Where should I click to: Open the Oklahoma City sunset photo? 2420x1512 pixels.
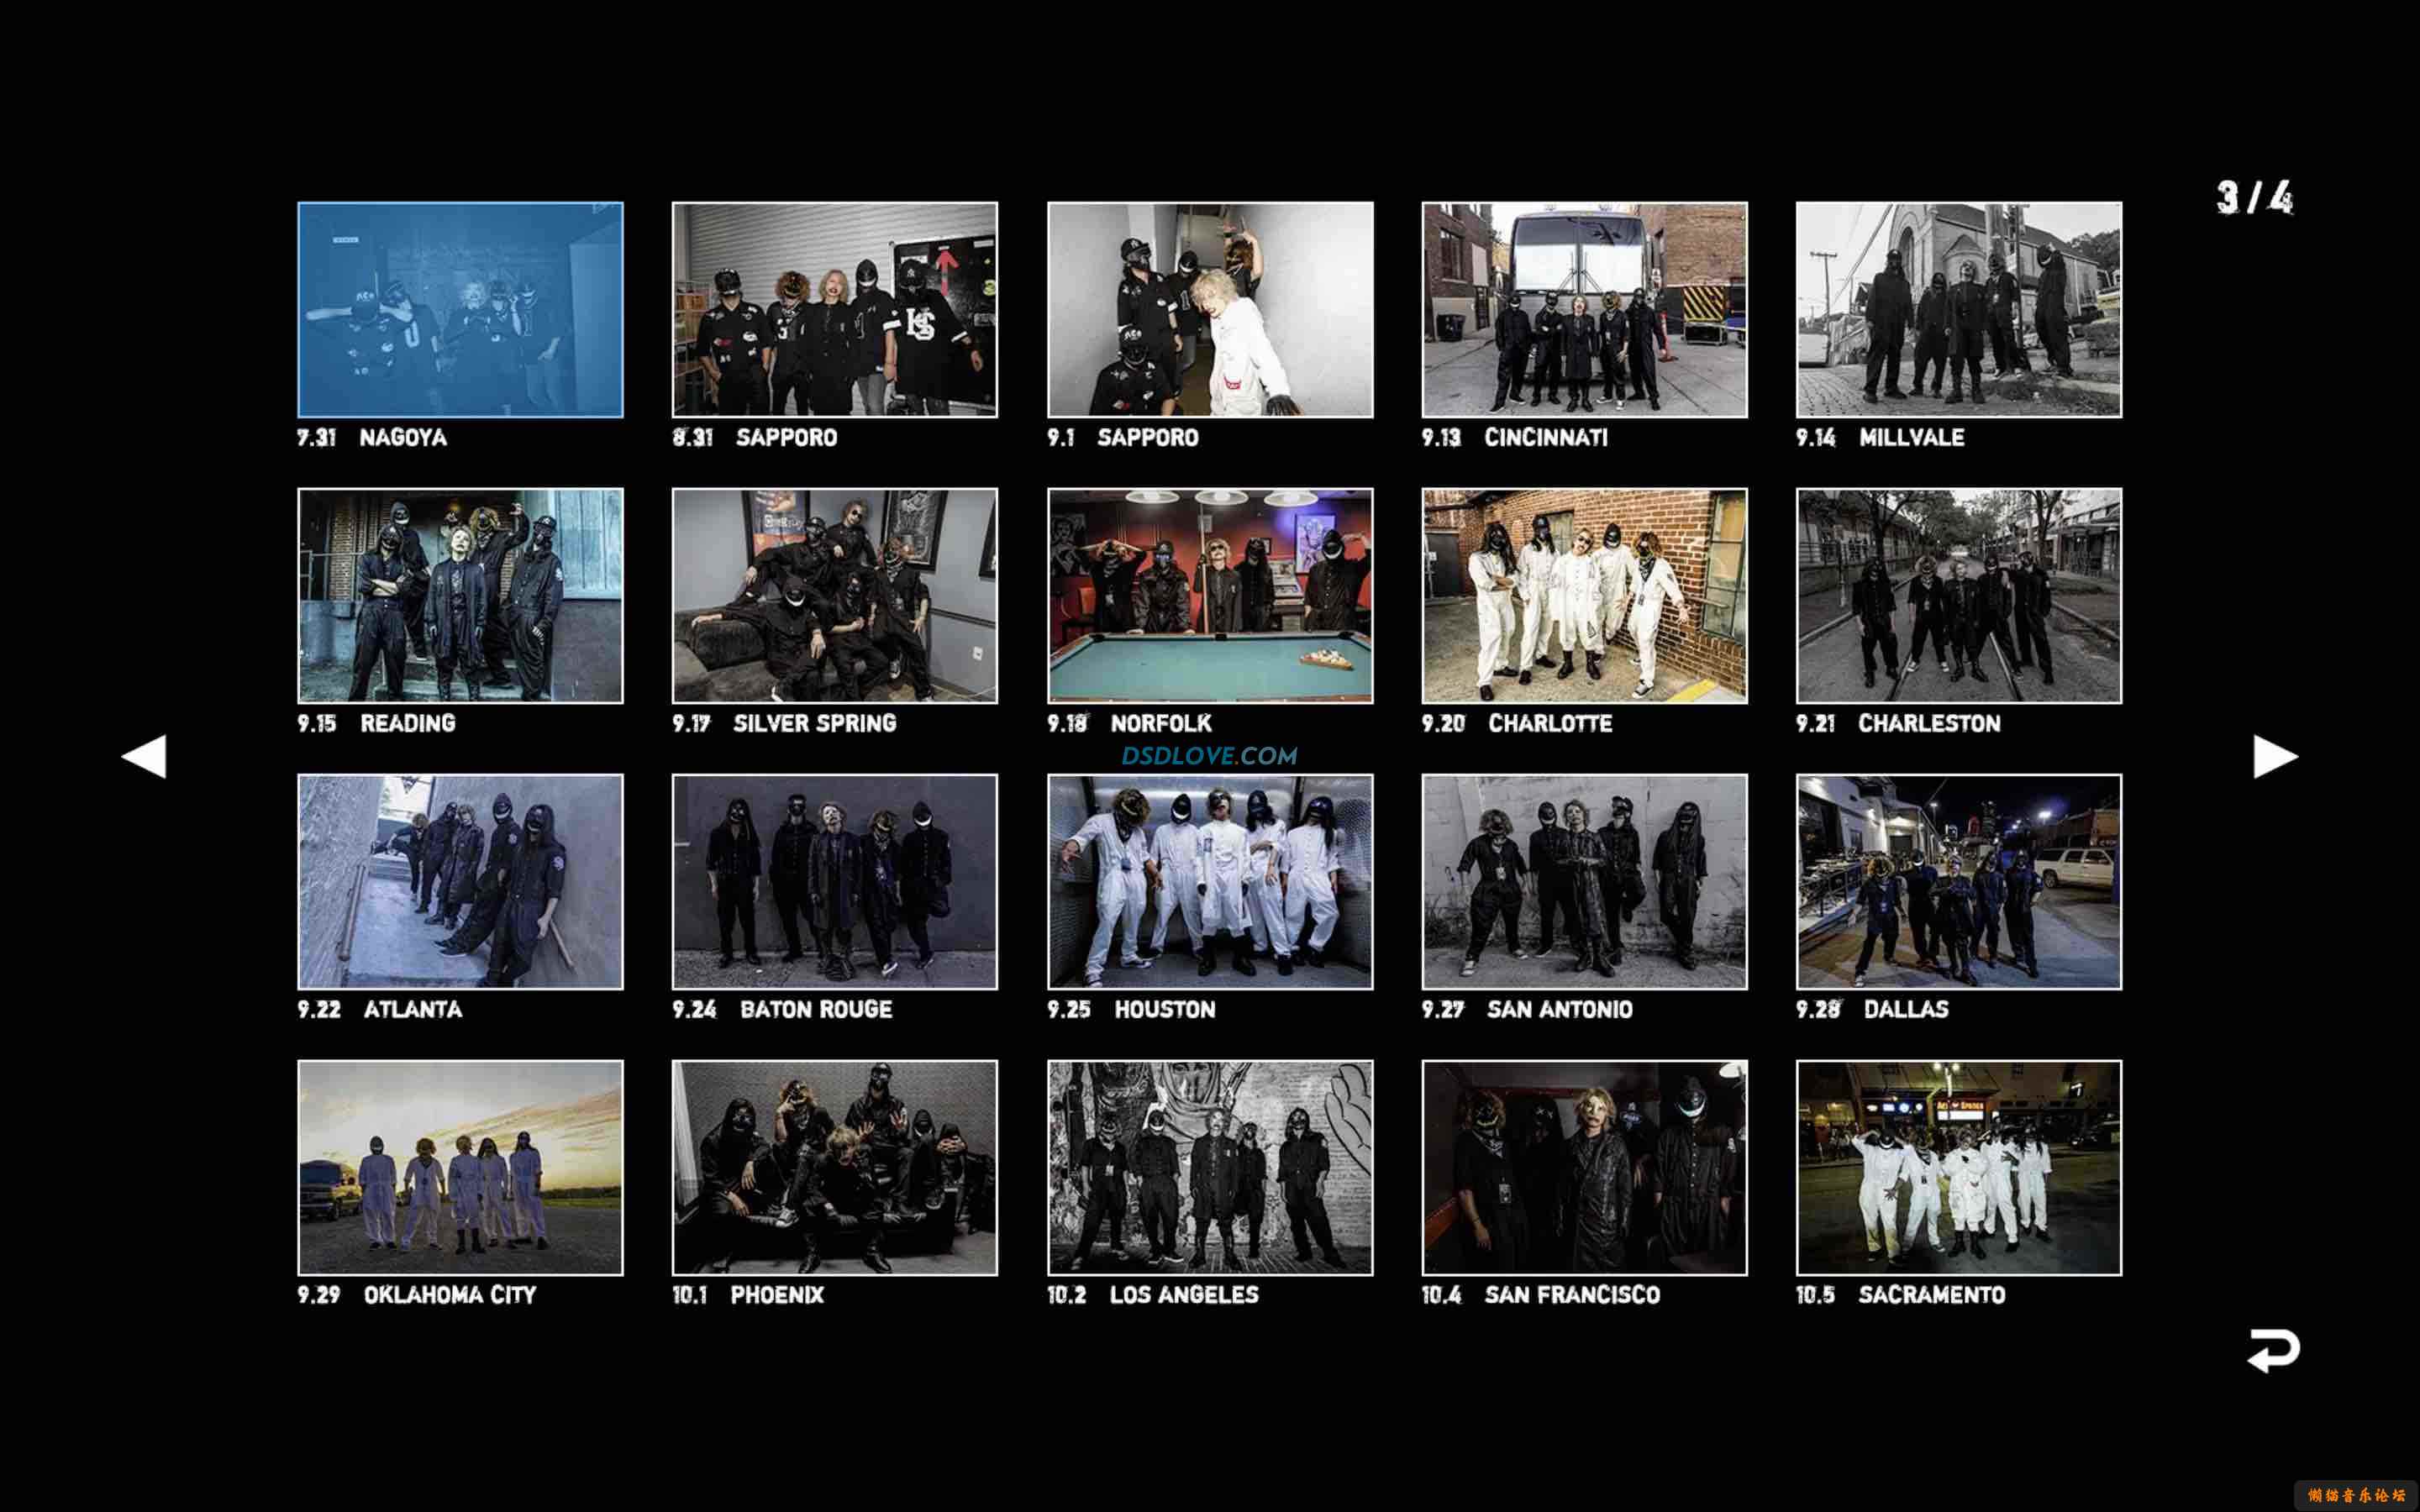click(460, 1168)
